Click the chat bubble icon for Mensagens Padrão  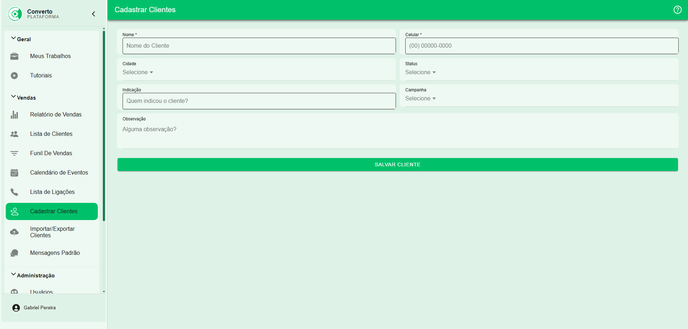click(14, 253)
